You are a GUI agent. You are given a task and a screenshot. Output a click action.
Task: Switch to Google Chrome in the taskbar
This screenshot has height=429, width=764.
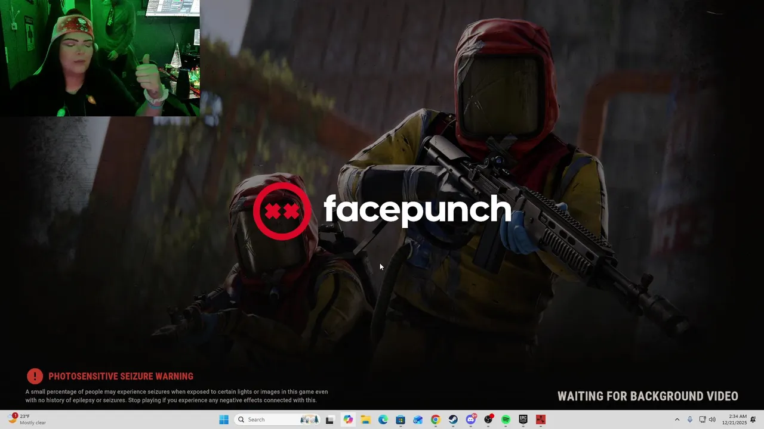(x=436, y=419)
